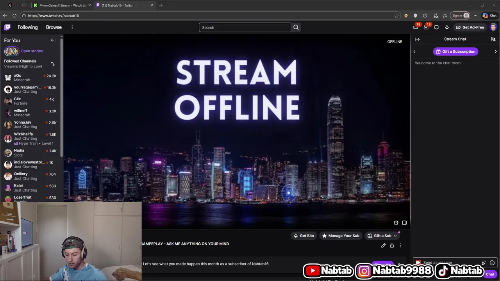
Task: Open the WizKhalifa channel in the sidebar
Action: [30, 139]
